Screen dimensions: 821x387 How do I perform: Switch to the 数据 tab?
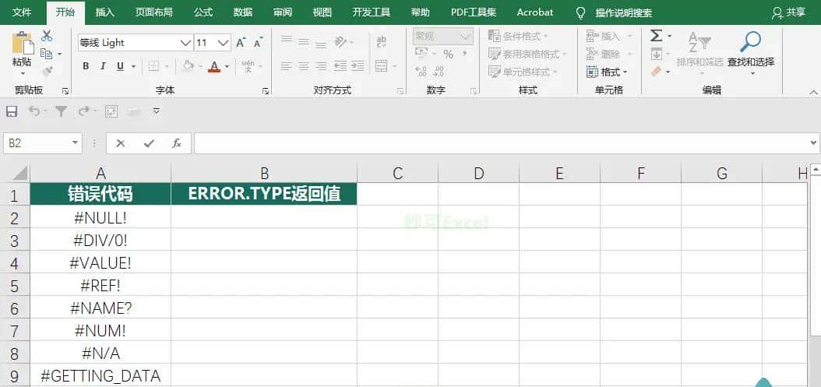243,12
